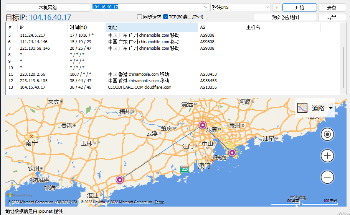Select hop 13 IP 104.16.40.17
The height and width of the screenshot is (215, 350).
[33, 87]
